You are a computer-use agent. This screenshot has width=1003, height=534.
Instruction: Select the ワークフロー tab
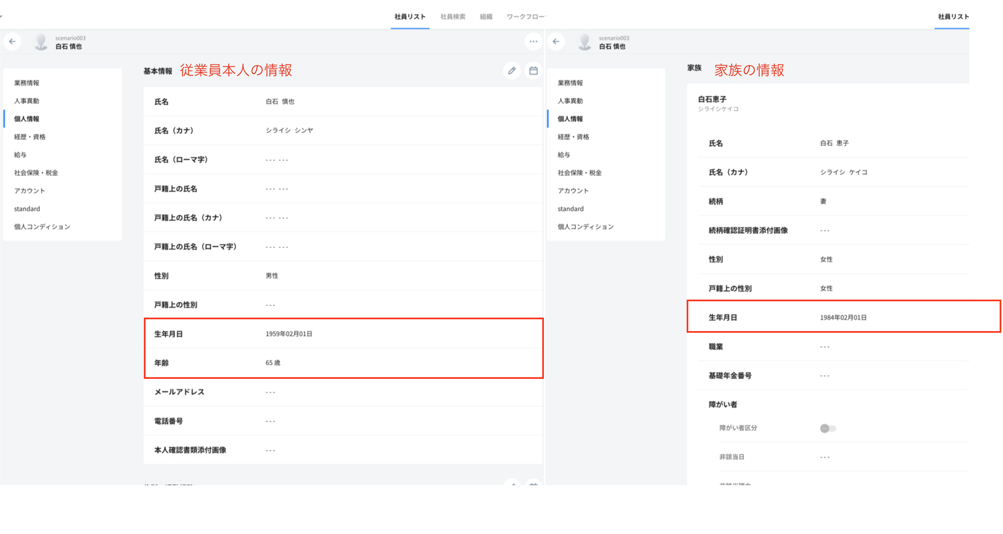[x=525, y=17]
